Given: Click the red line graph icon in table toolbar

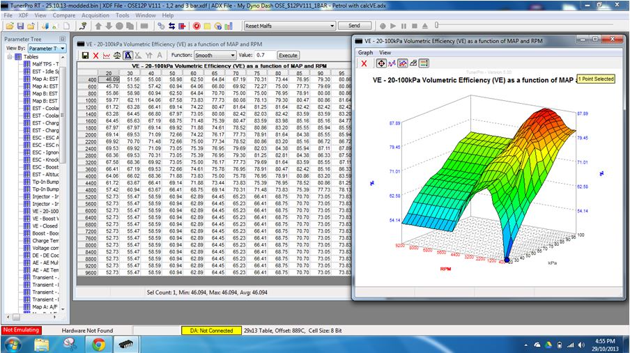Looking at the screenshot, I should [x=107, y=56].
